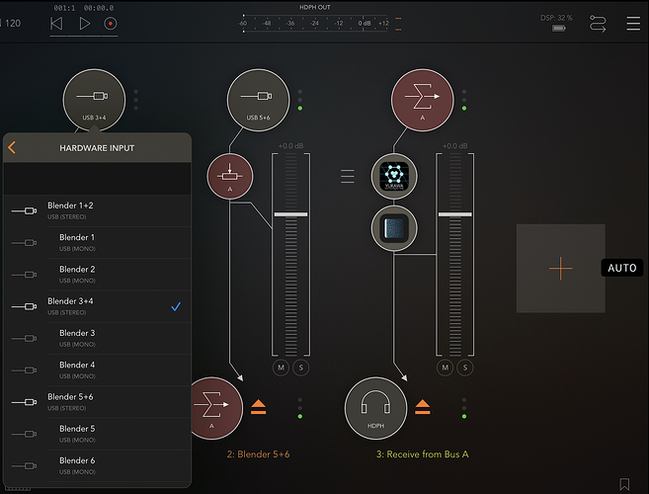Screen dimensions: 649x494
Task: Open the blue square plugin node
Action: tap(394, 228)
